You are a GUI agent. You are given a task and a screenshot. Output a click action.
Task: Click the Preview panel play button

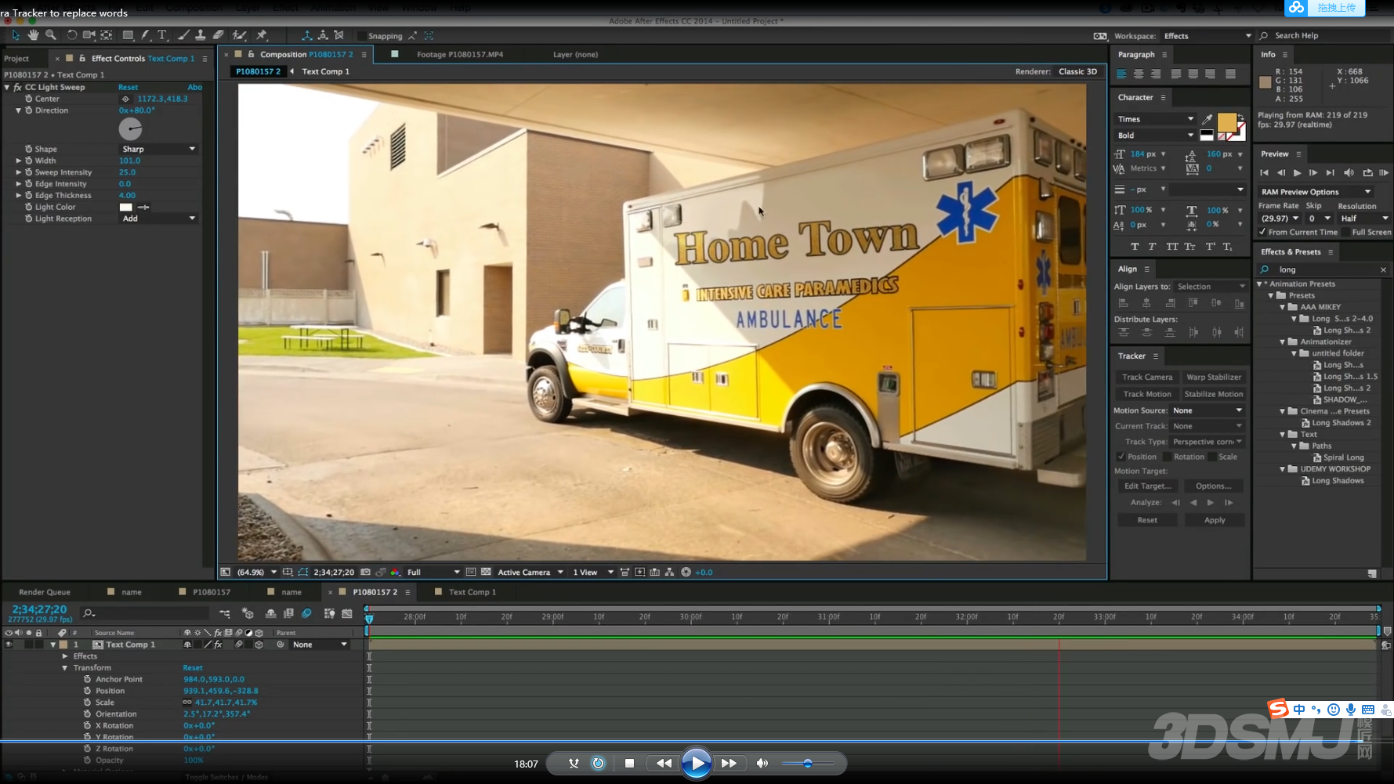click(x=1297, y=172)
